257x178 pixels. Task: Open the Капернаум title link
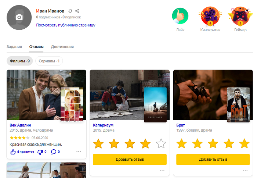(x=103, y=125)
